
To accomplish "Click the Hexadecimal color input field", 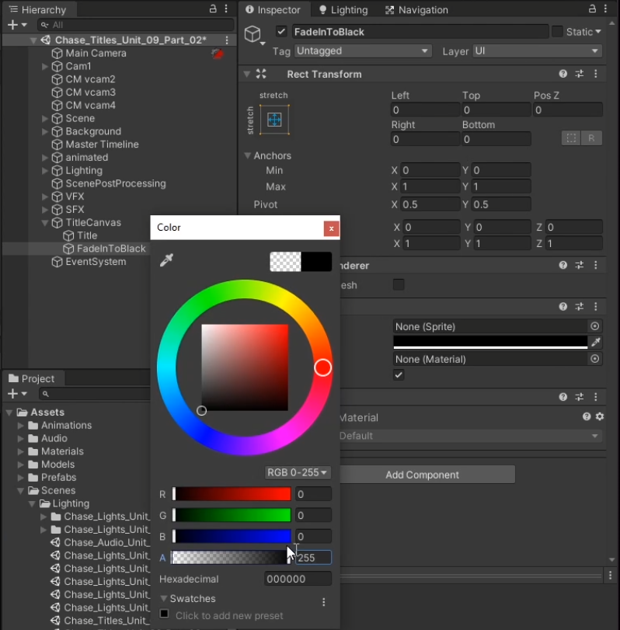I will pos(298,579).
